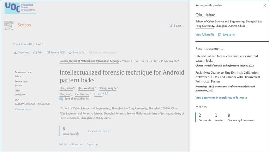Go back to results
The height and width of the screenshot is (152, 269).
pos(22,44)
